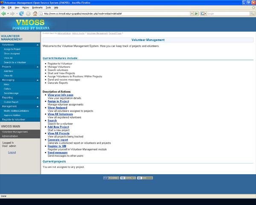256x205 pixels.
Task: Click the Stop loading icon
Action: pos(28,14)
